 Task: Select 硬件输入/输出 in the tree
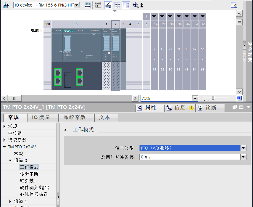(x=34, y=188)
